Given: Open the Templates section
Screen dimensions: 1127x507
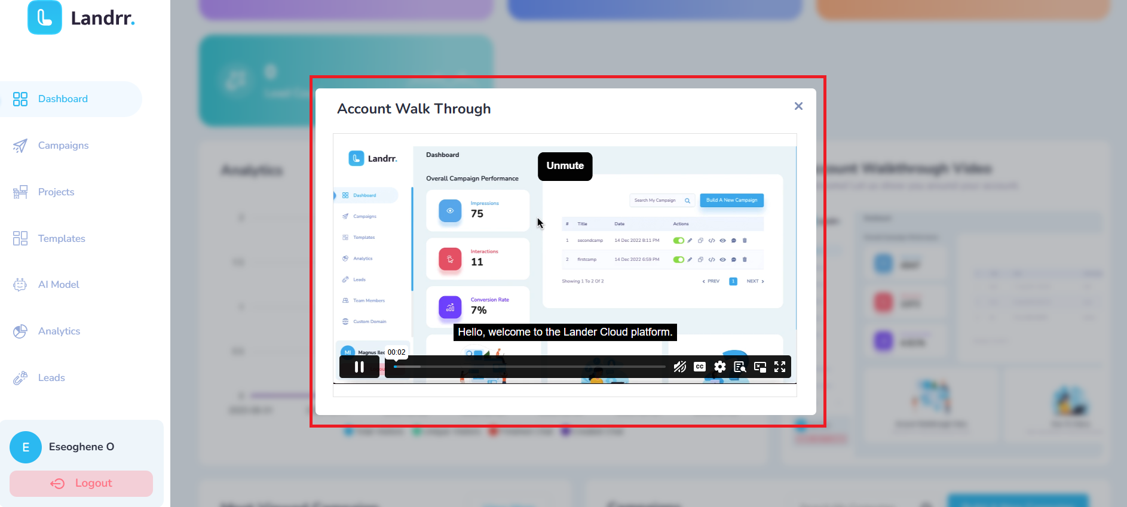Looking at the screenshot, I should click(x=49, y=238).
